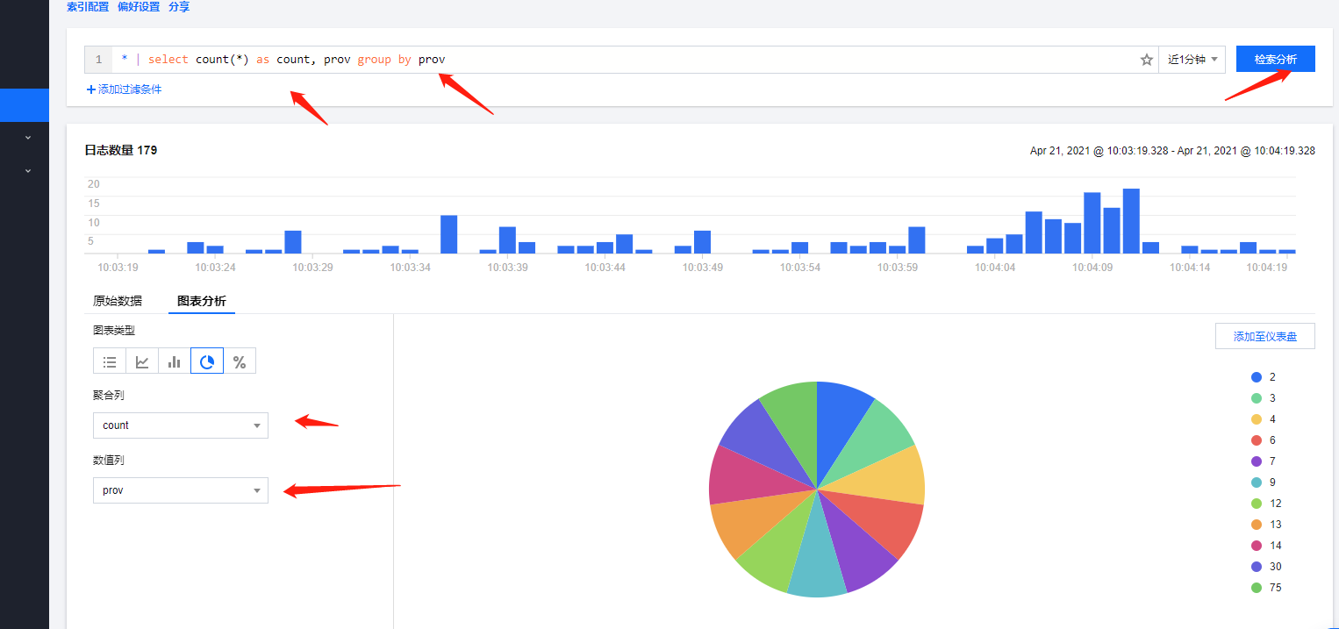Expand the first sidebar chevron

pos(28,137)
